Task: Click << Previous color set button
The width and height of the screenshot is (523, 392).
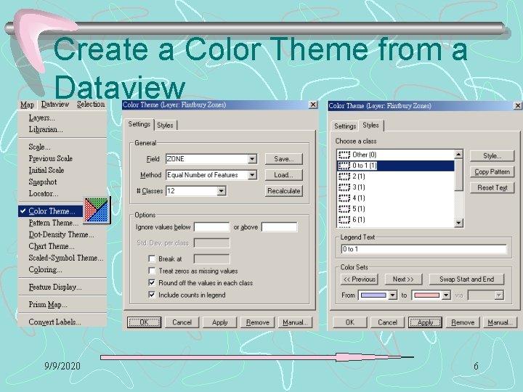Action: pos(360,279)
